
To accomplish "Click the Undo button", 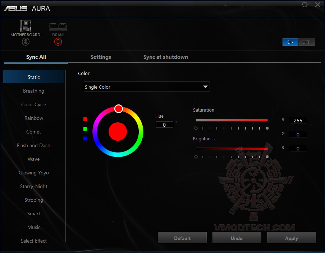I will pyautogui.click(x=237, y=238).
